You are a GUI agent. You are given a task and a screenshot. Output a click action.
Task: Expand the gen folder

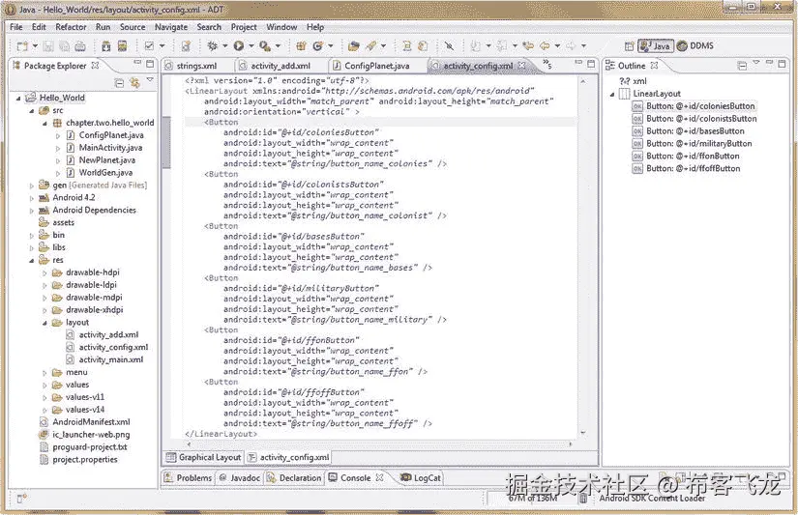pos(32,186)
